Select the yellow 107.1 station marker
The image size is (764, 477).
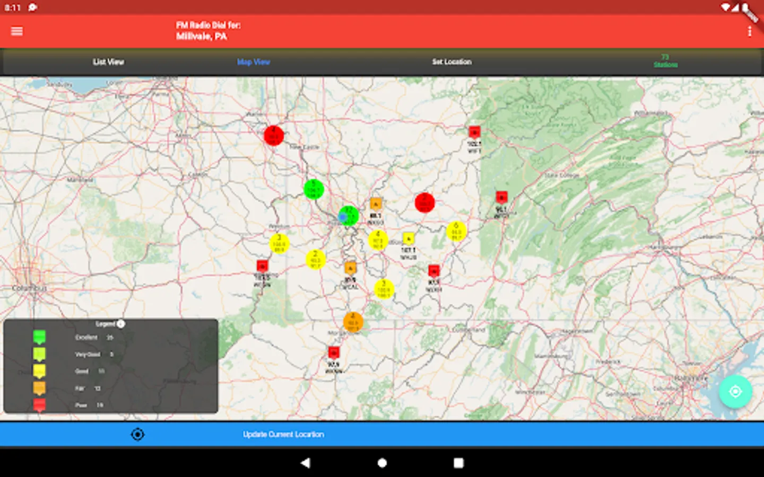point(408,239)
